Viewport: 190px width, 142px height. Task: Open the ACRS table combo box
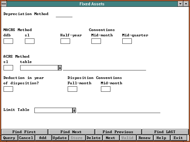39,68
